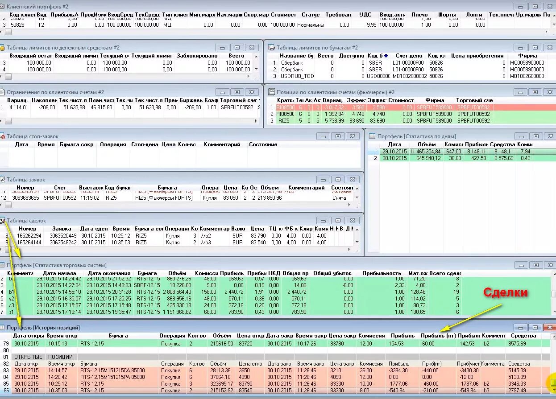Click the Таблица заявок window title icon

pyautogui.click(x=2, y=179)
